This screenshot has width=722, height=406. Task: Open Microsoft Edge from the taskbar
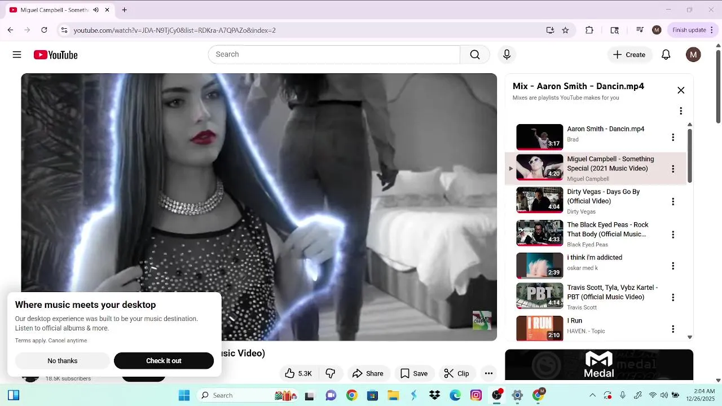[x=455, y=395]
